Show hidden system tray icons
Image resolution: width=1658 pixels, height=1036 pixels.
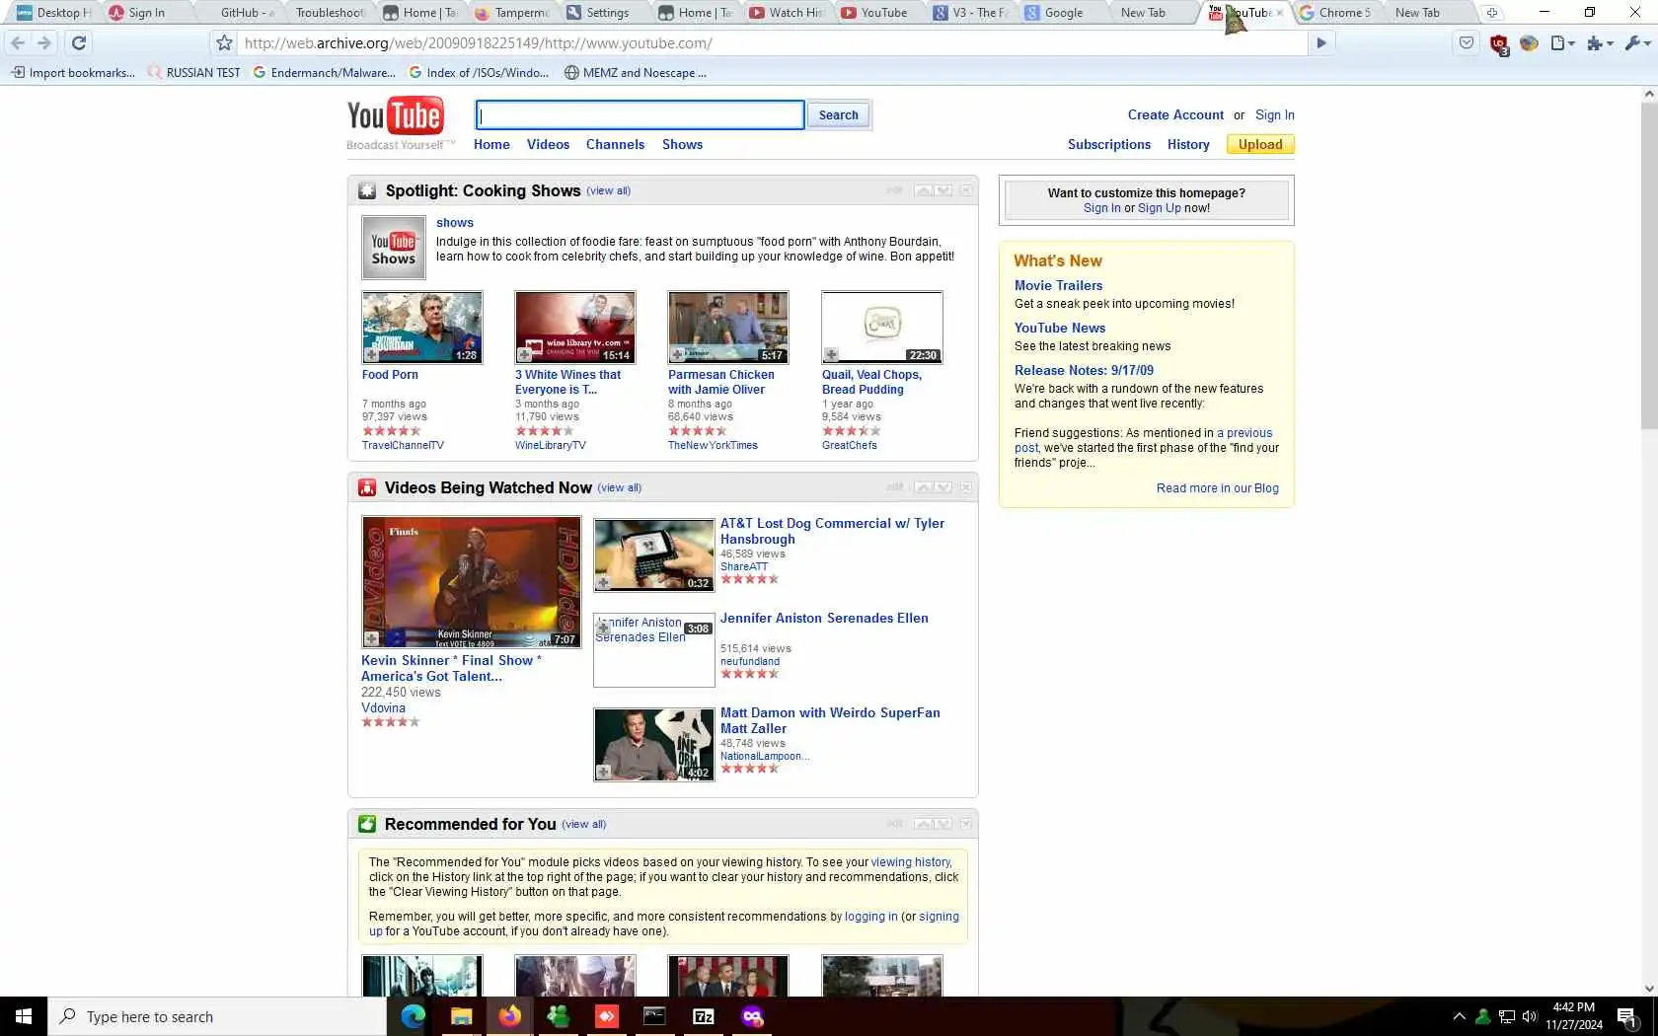click(x=1459, y=1016)
